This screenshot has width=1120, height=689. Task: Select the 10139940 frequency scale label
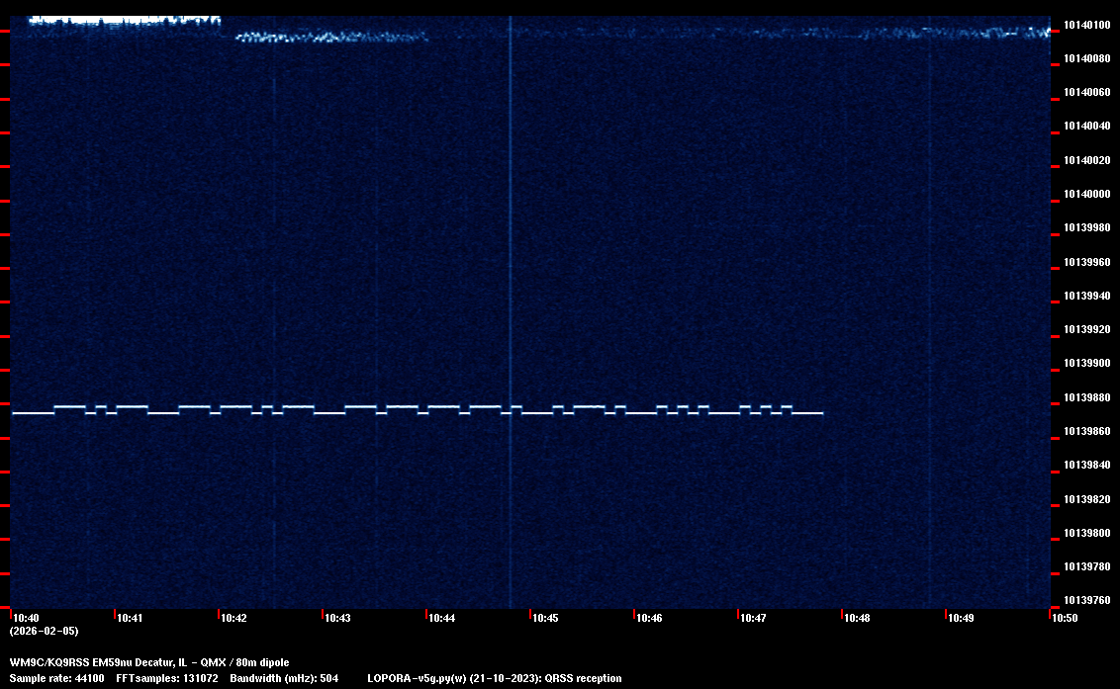click(1085, 296)
